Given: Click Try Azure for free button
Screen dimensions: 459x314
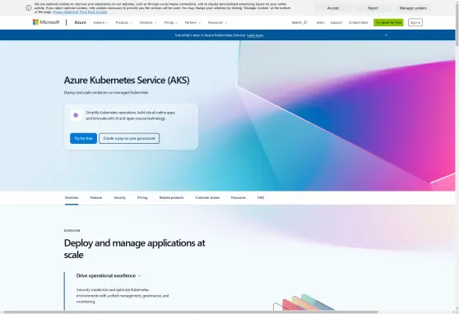Looking at the screenshot, I should (x=388, y=22).
